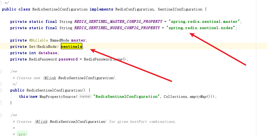This screenshot has width=267, height=136.
Task: Click the RedisSentinelConfiguration() constructor name
Action: [54, 90]
